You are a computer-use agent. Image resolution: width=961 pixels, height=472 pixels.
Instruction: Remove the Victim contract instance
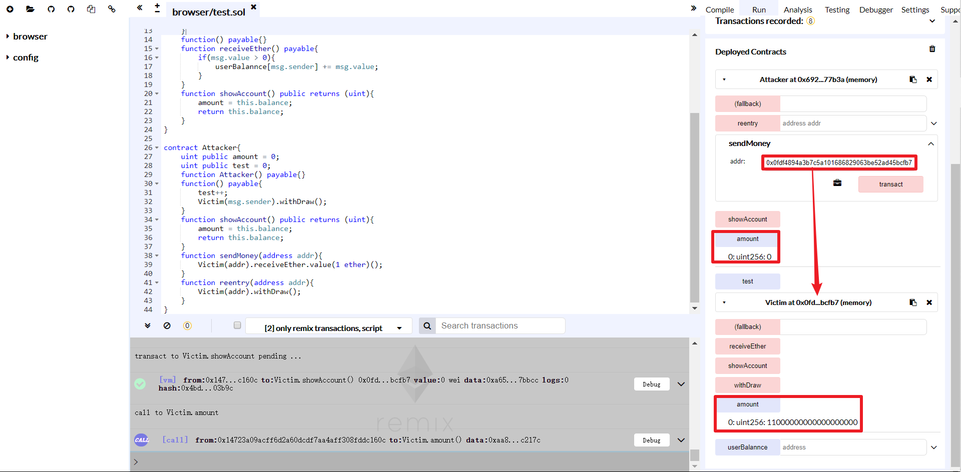929,302
